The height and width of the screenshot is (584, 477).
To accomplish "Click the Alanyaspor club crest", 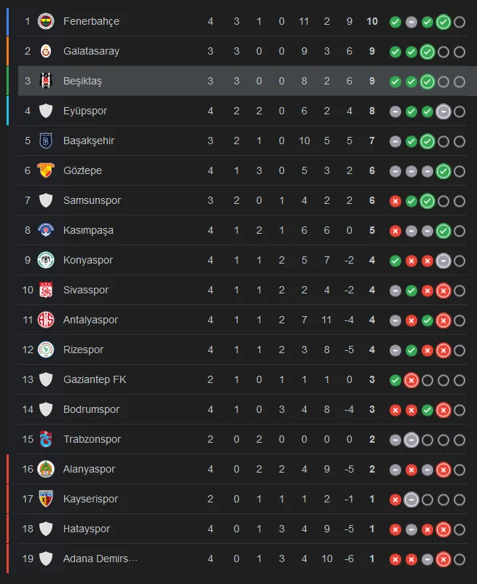I will pos(46,469).
